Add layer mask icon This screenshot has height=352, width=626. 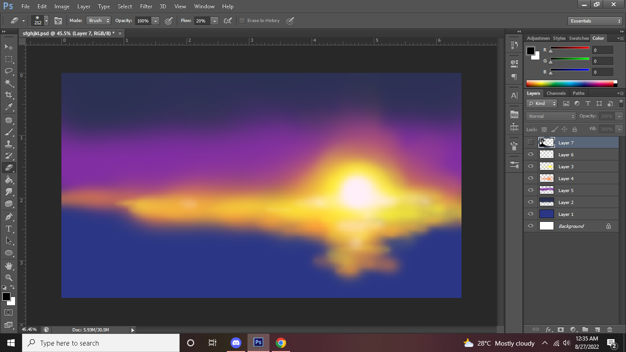(560, 329)
